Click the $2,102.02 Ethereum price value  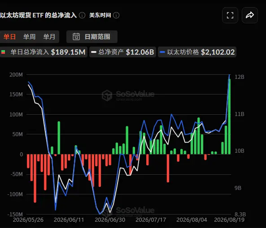(x=218, y=52)
